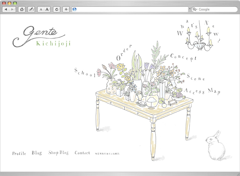
Task: Click the browser forward arrow button
Action: coord(12,9)
